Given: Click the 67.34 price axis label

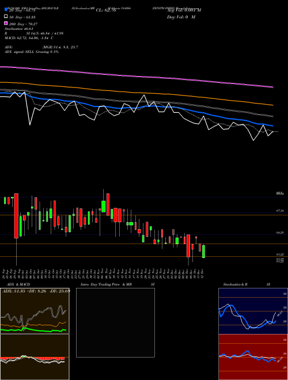Looking at the screenshot, I should (280, 211).
